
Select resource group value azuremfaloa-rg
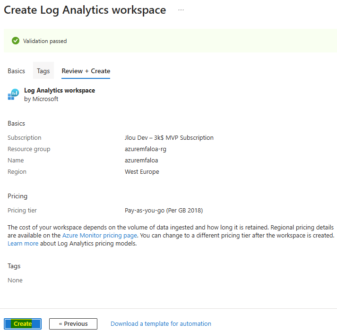click(146, 149)
